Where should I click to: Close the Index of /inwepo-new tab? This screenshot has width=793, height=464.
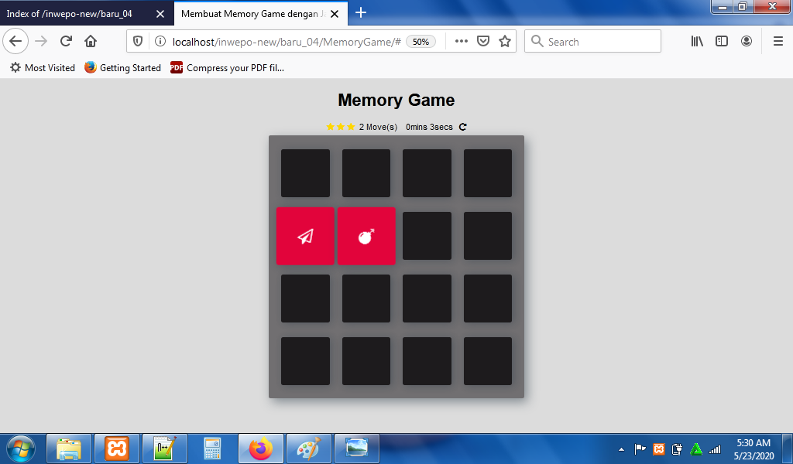160,14
